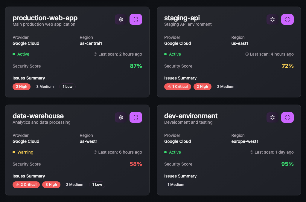Open settings for staging-api environment
The image size is (306, 202).
pyautogui.click(x=272, y=19)
